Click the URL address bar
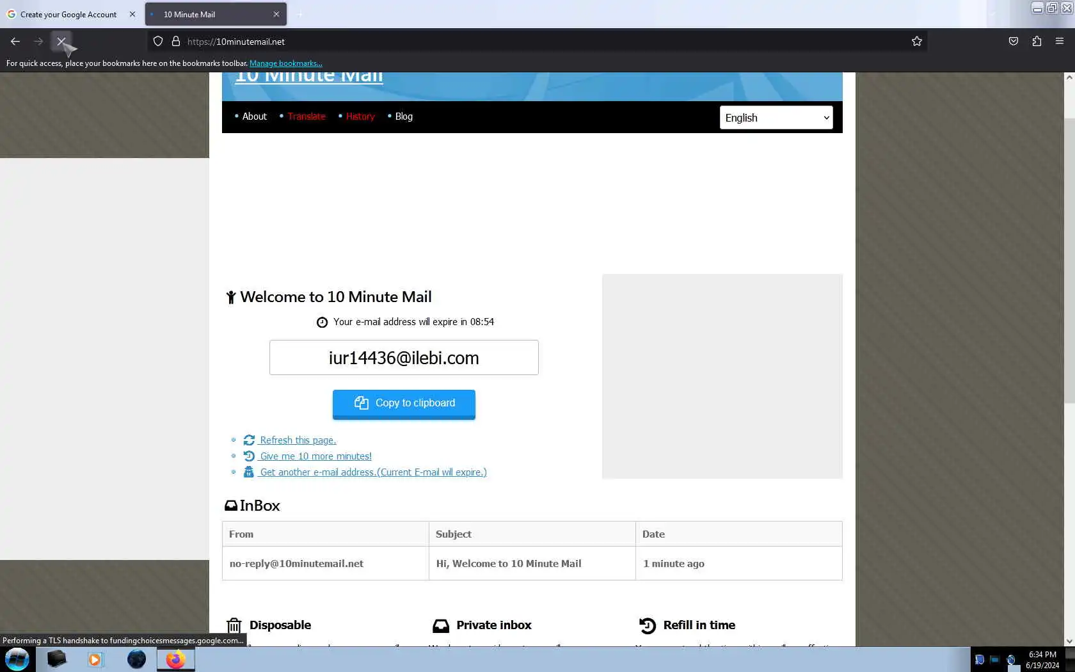This screenshot has height=672, width=1075. (537, 42)
